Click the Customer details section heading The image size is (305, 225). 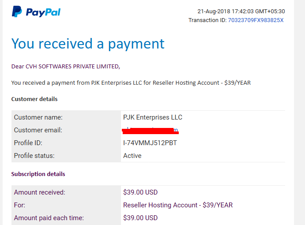[34, 99]
